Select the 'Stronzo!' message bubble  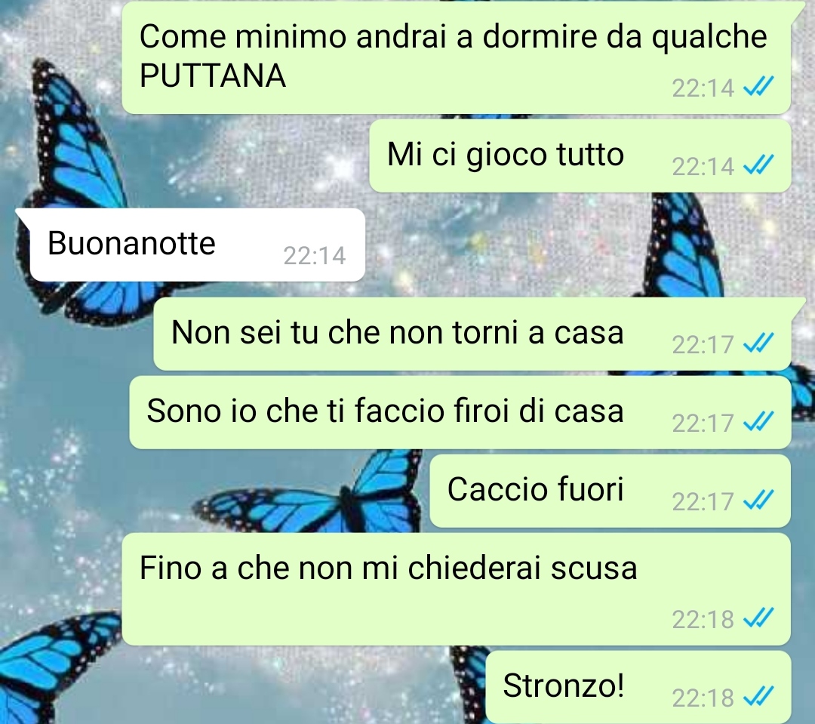coord(639,686)
